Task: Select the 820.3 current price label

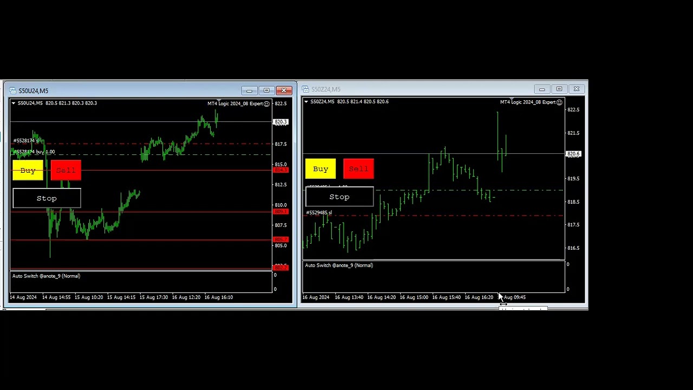Action: [x=281, y=122]
